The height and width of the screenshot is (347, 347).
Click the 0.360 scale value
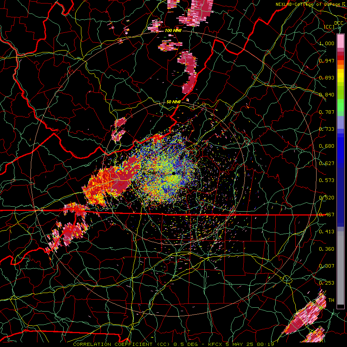tap(327, 249)
